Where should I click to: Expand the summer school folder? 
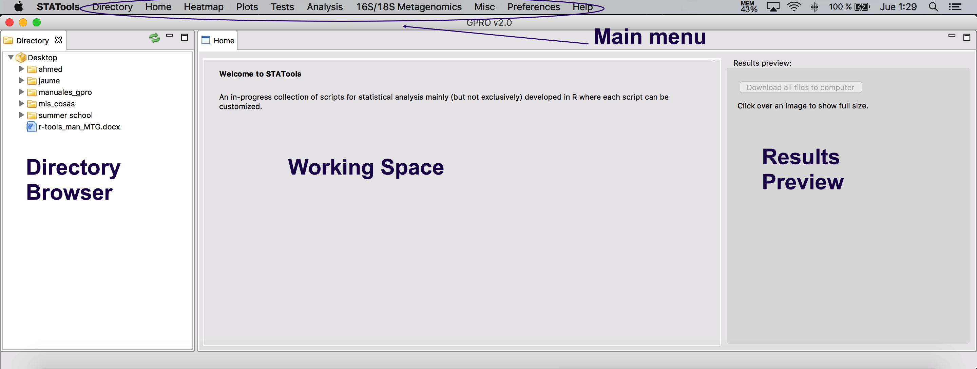[x=22, y=115]
